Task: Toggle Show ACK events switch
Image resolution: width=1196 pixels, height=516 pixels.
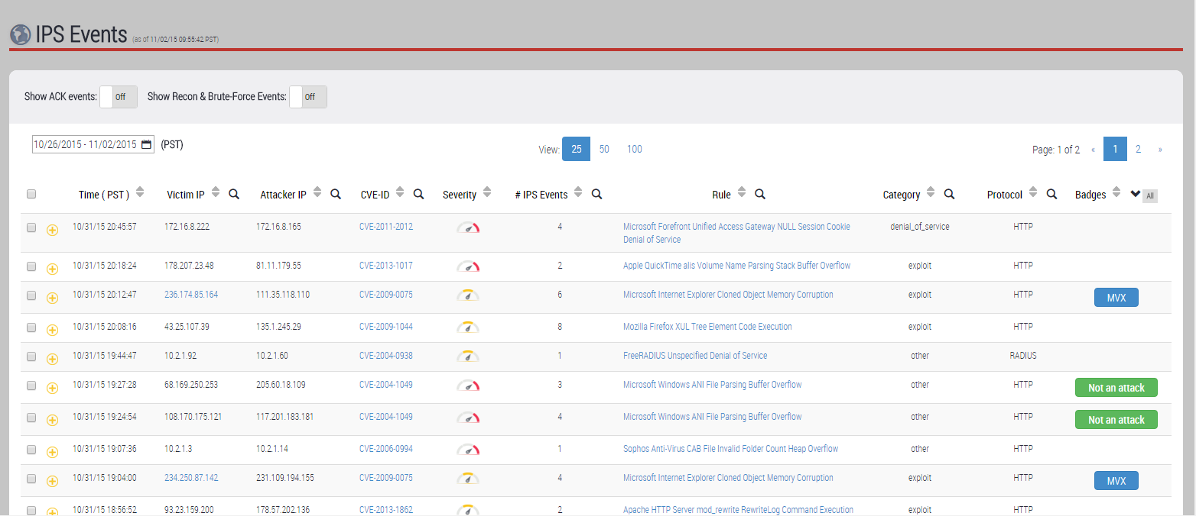Action: pos(119,97)
